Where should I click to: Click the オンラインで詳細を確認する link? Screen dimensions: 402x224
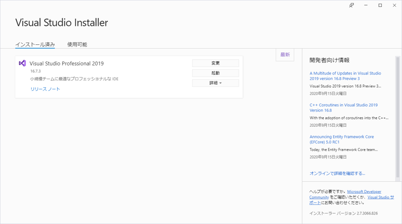pos(337,173)
